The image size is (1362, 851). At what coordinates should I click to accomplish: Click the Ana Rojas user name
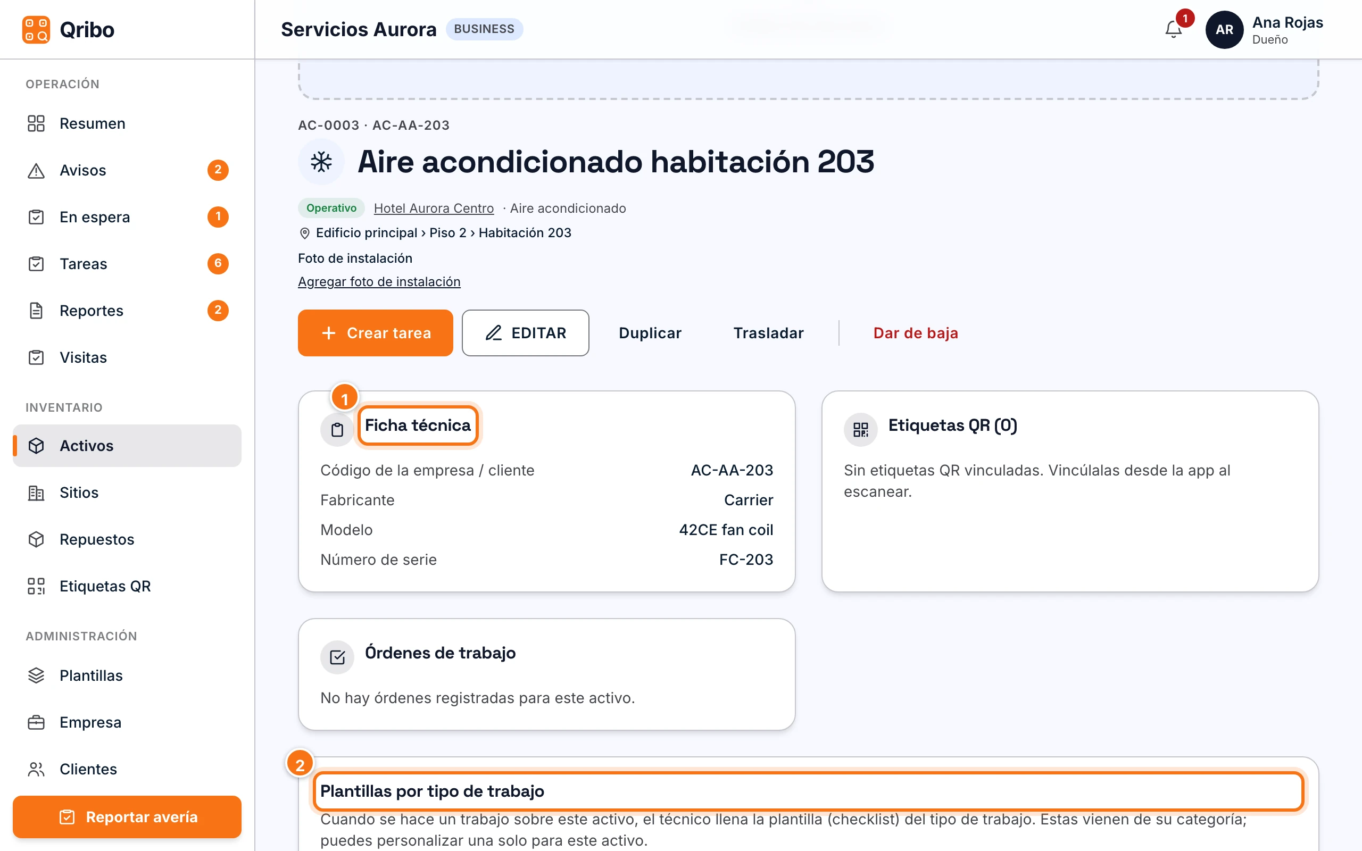[1287, 22]
